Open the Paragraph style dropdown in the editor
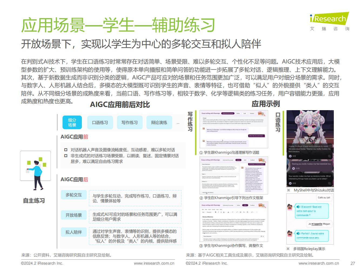The height and width of the screenshot is (270, 360). pos(210,212)
